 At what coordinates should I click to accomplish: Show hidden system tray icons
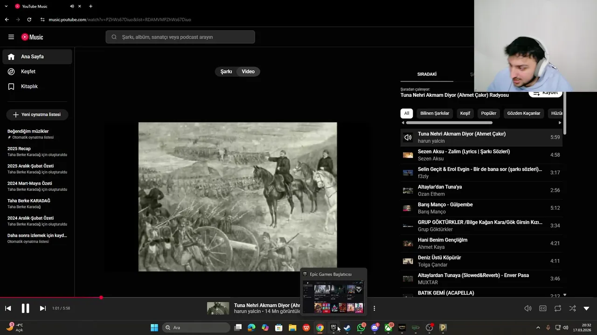click(x=538, y=328)
